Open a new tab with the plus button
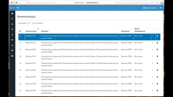 (x=162, y=3)
